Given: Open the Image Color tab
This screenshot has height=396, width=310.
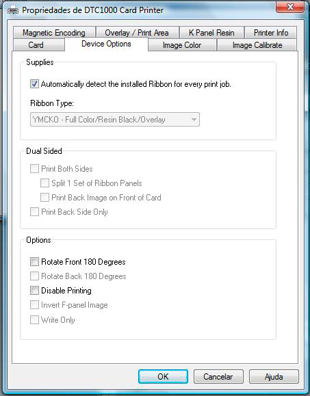Looking at the screenshot, I should [182, 45].
